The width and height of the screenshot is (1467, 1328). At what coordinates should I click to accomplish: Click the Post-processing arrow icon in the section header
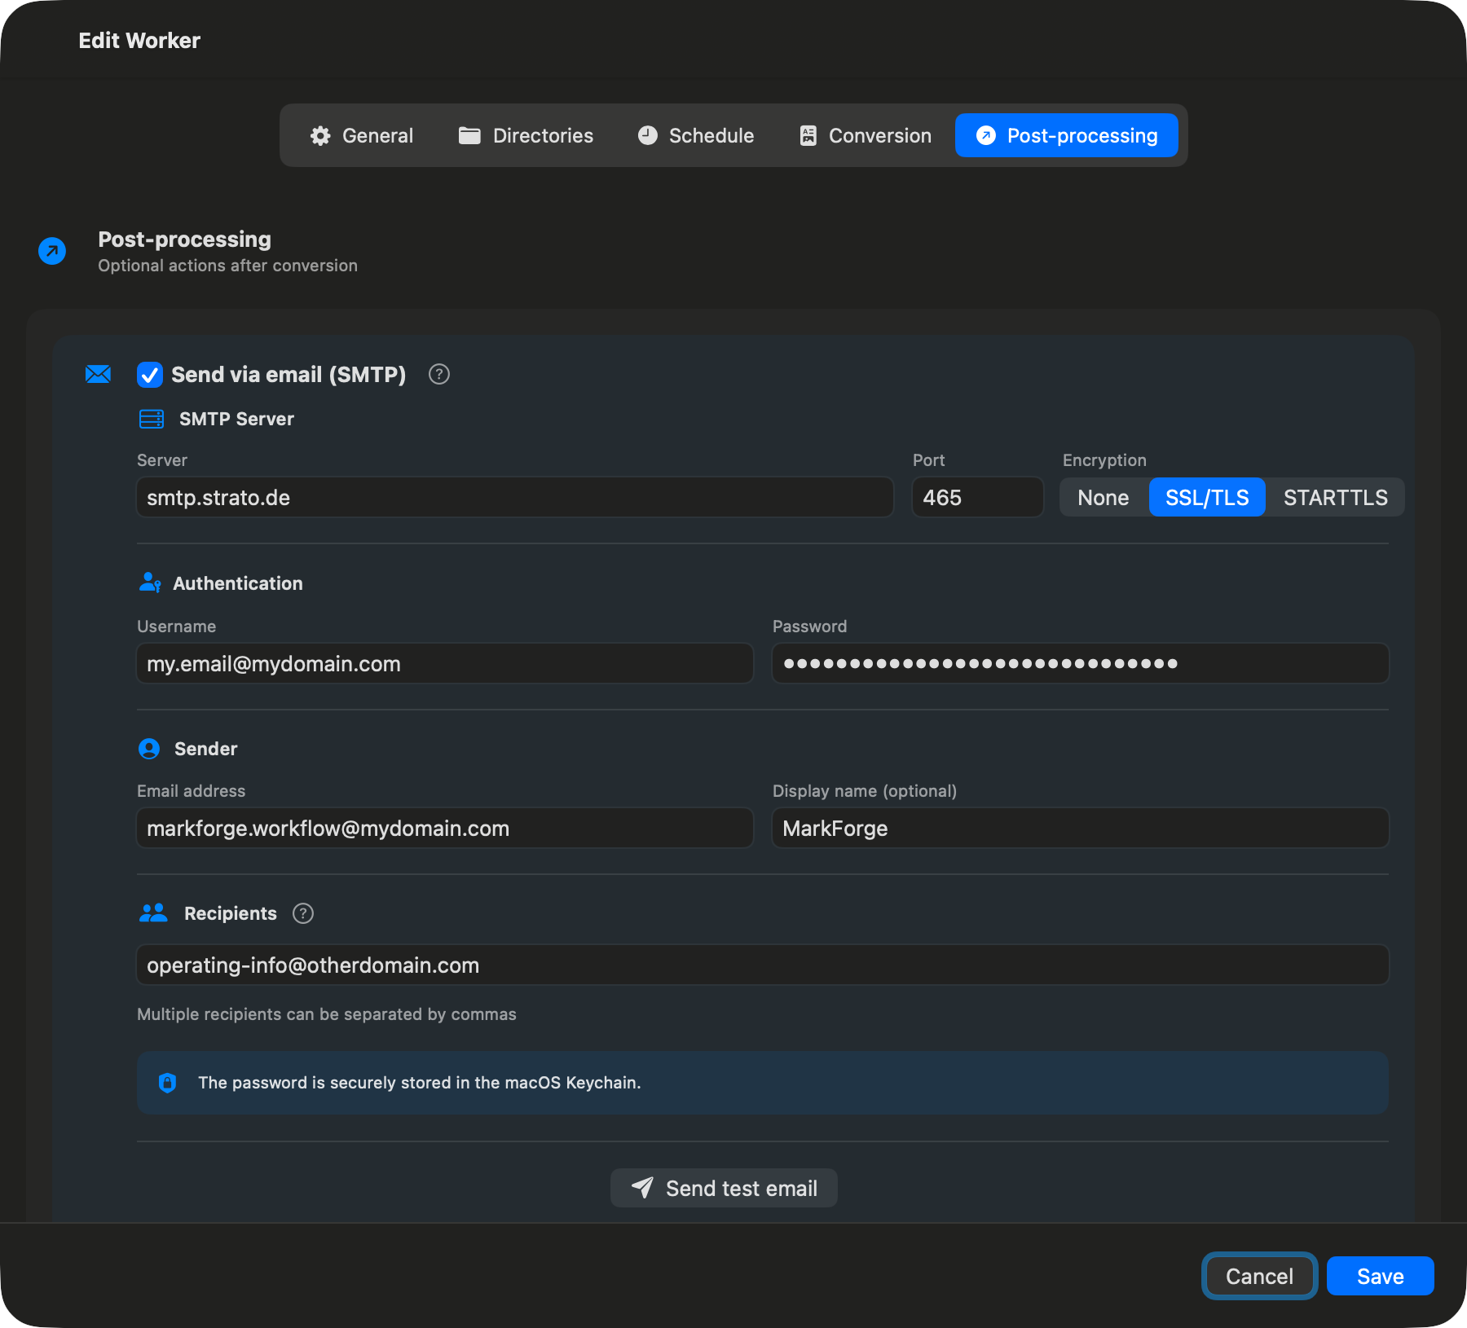[x=52, y=251]
